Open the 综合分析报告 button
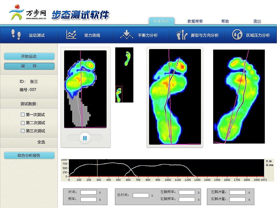 [x=29, y=155]
